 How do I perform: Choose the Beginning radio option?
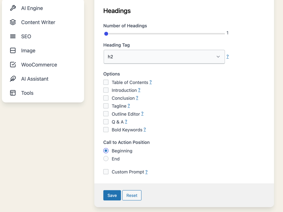[x=106, y=151]
